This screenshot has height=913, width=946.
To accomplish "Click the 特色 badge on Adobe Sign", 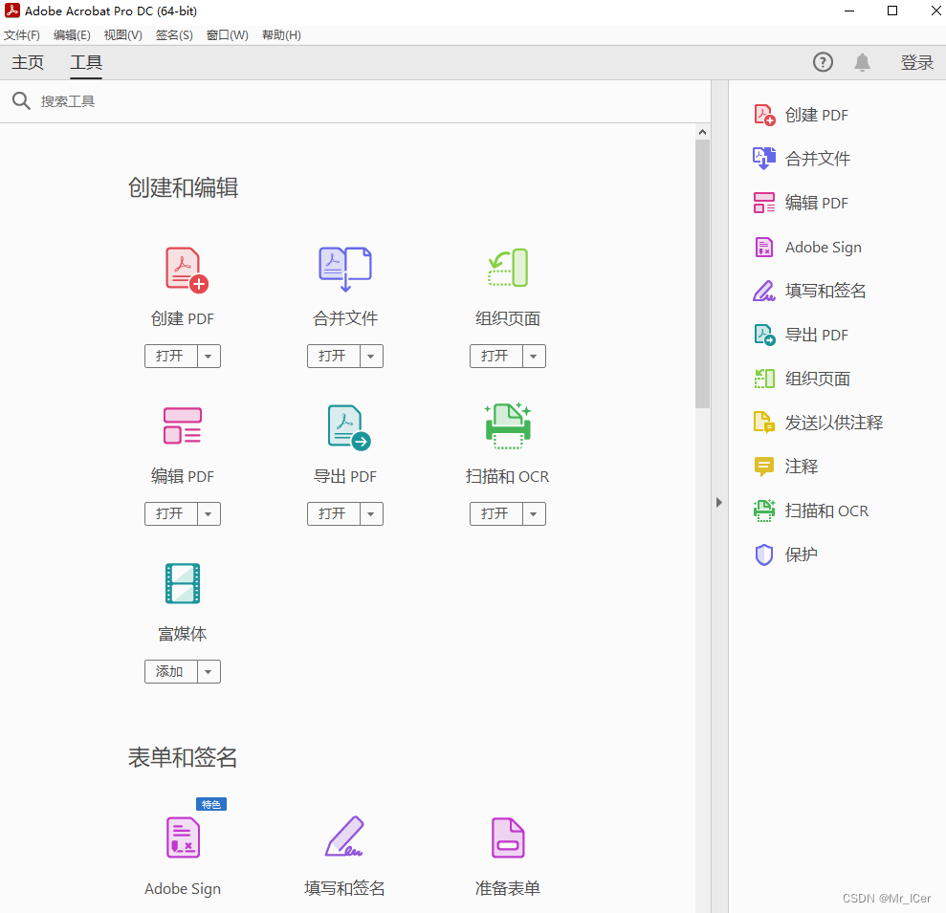I will tap(211, 804).
